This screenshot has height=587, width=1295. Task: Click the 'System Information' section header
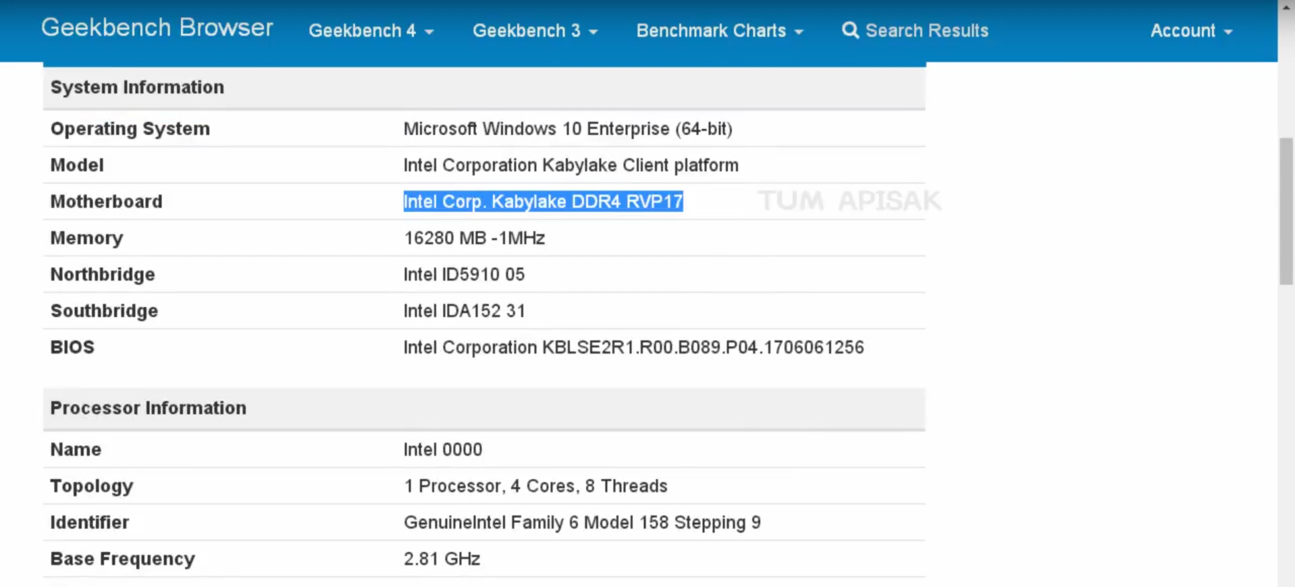coord(137,87)
